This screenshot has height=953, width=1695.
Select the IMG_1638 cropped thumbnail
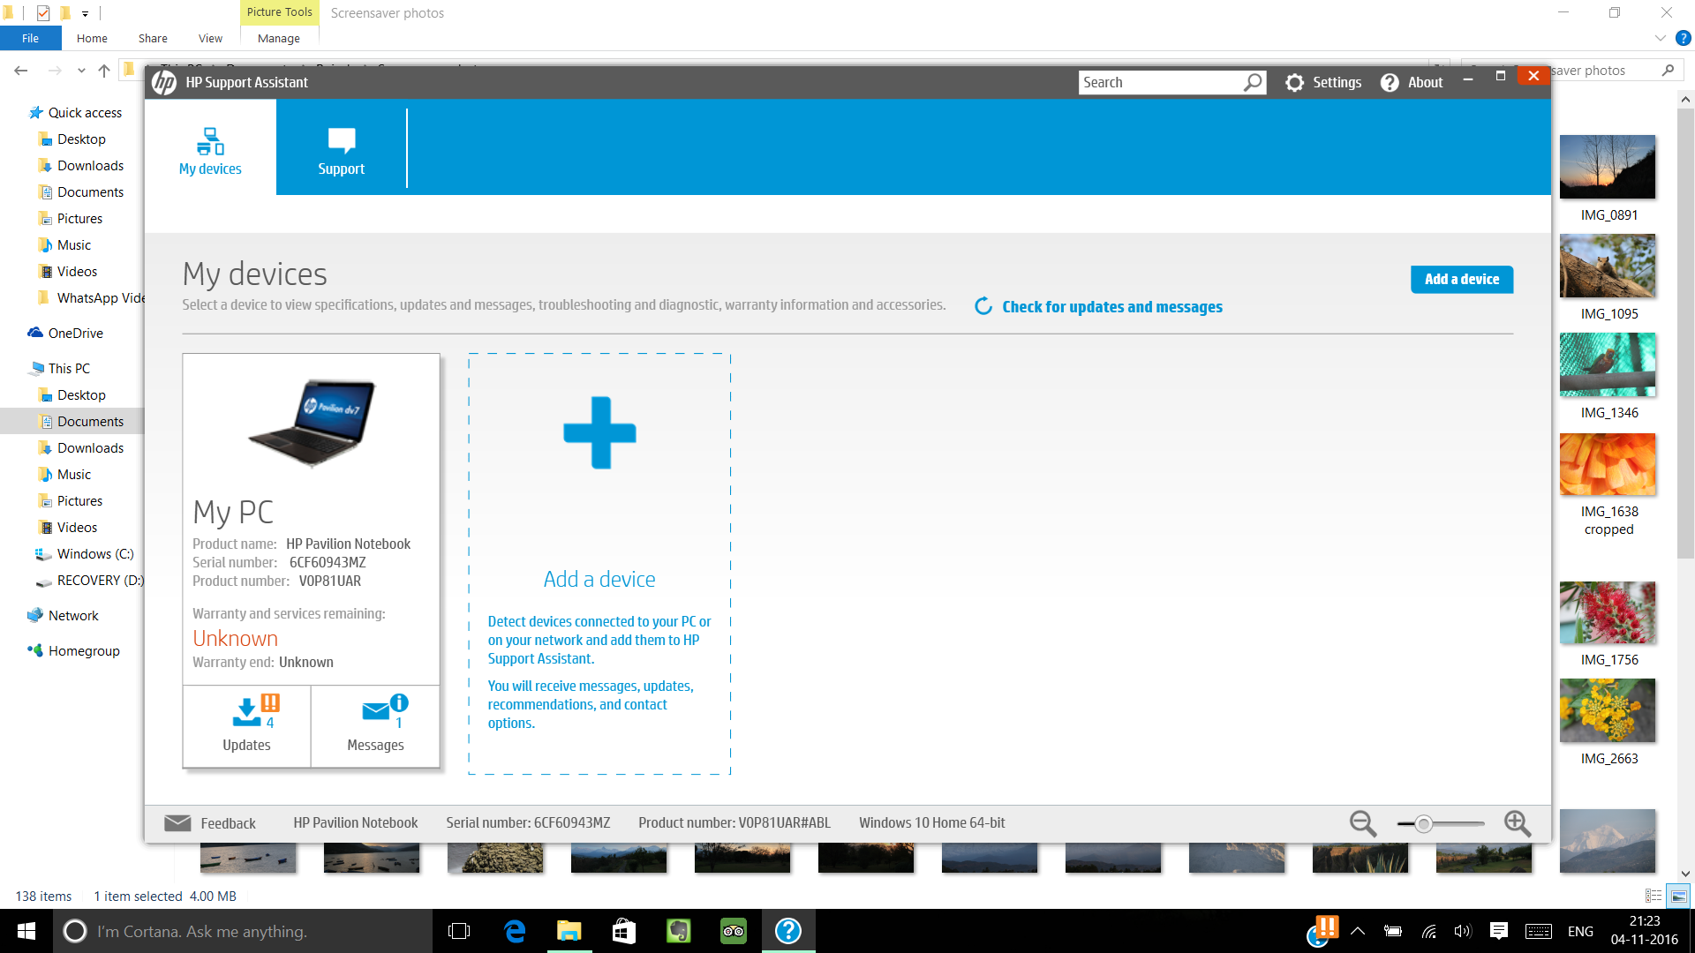(x=1608, y=464)
